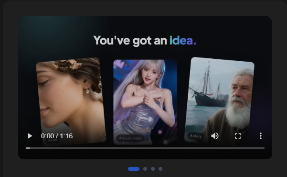
Task: Select the silver-haired girl thumbnail
Action: (145, 102)
